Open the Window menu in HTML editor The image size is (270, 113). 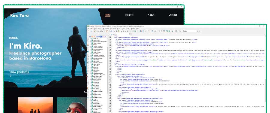(x=133, y=29)
